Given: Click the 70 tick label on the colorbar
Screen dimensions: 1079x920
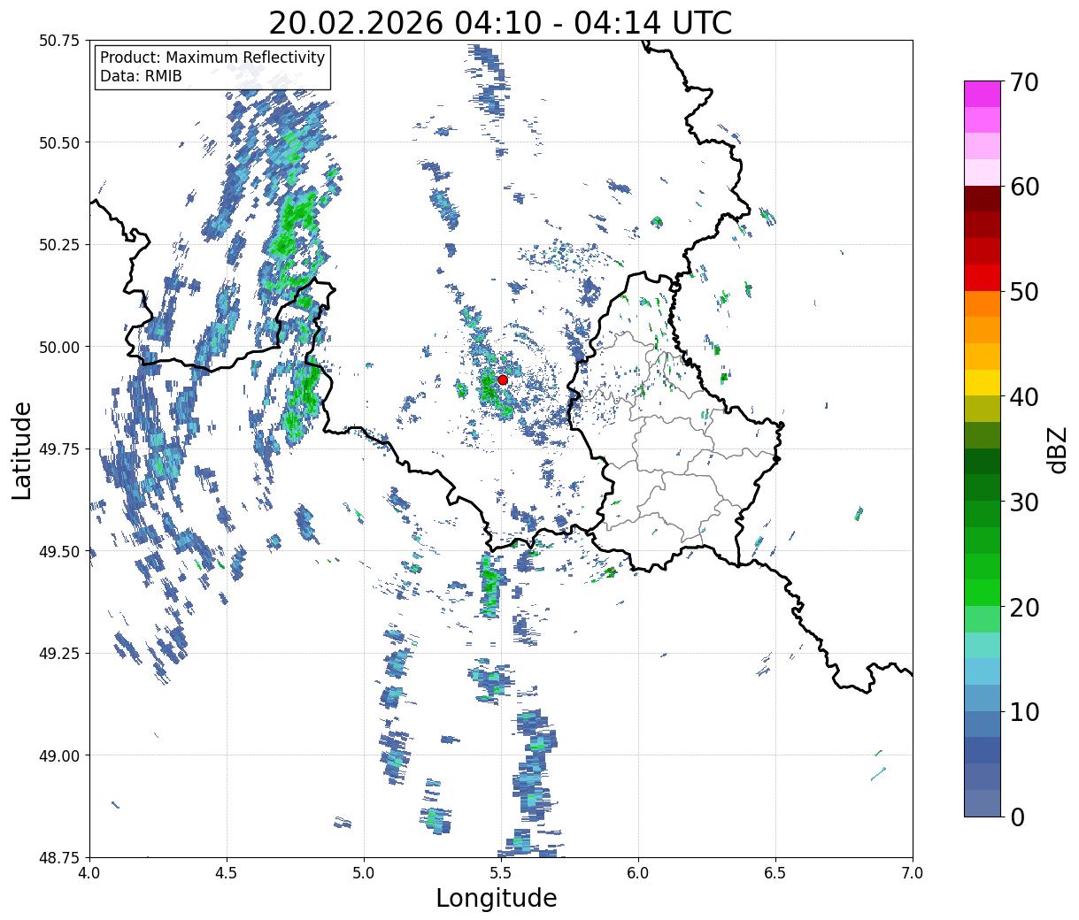Looking at the screenshot, I should tap(1026, 82).
